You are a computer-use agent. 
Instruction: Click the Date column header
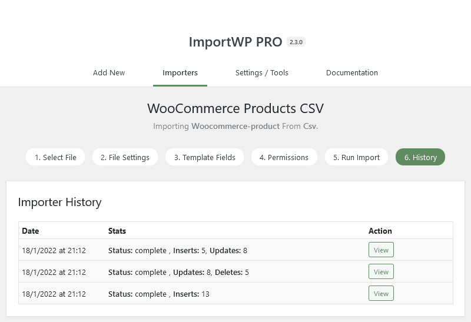coord(31,231)
